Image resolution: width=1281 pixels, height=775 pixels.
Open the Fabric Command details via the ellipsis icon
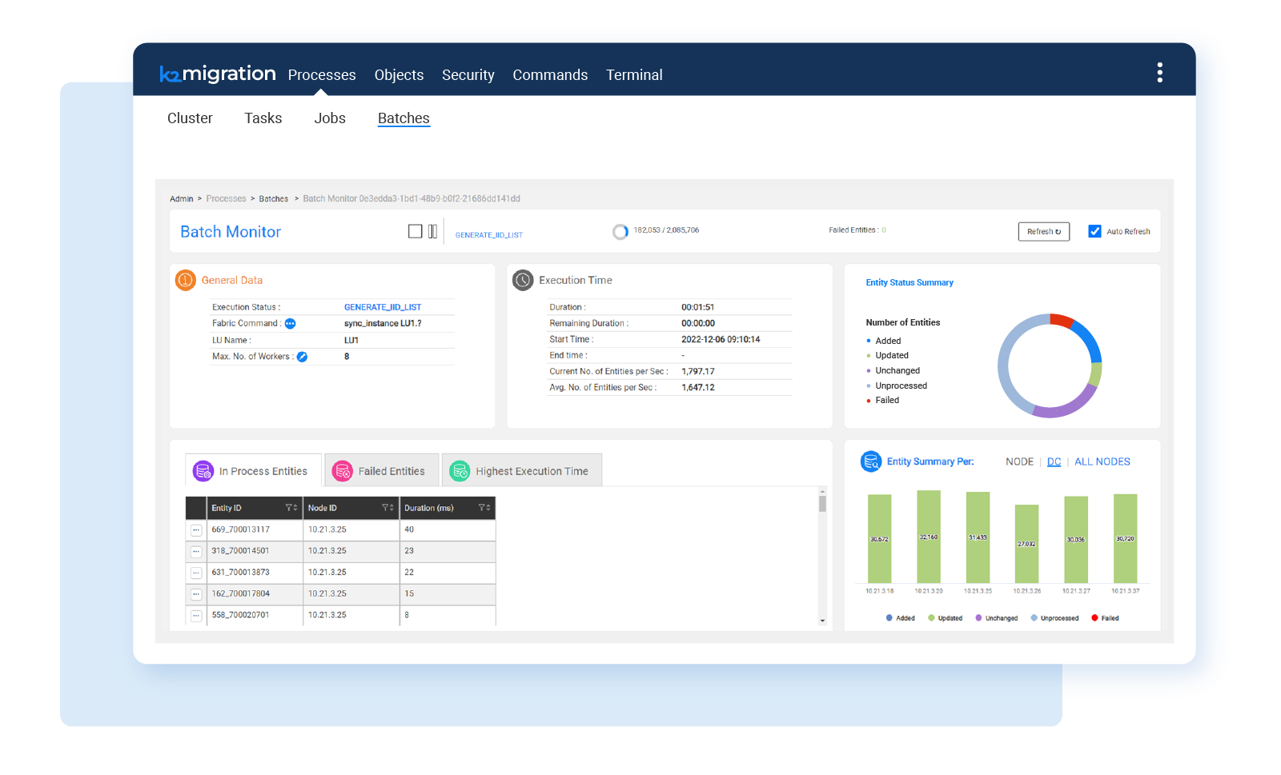tap(290, 323)
